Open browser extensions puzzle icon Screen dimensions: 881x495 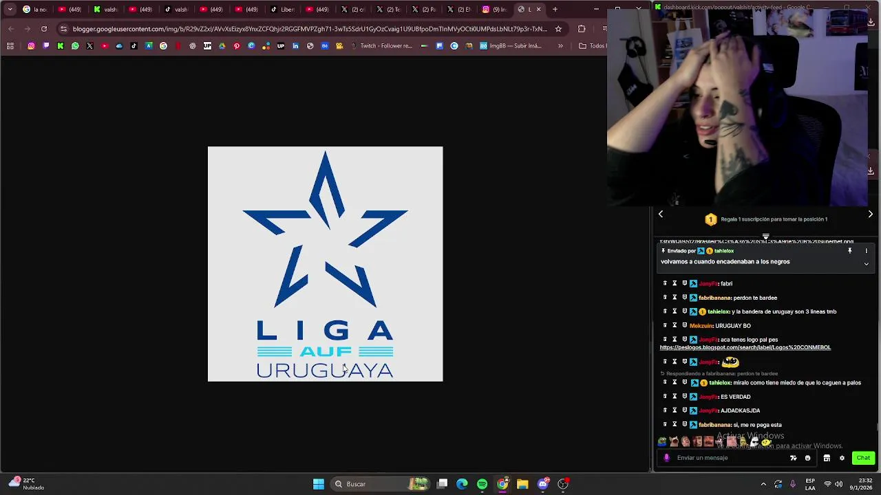coord(582,29)
